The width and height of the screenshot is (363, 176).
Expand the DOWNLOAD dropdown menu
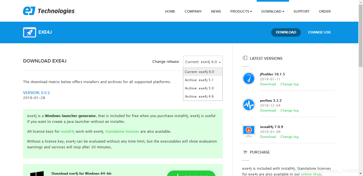pos(273,12)
